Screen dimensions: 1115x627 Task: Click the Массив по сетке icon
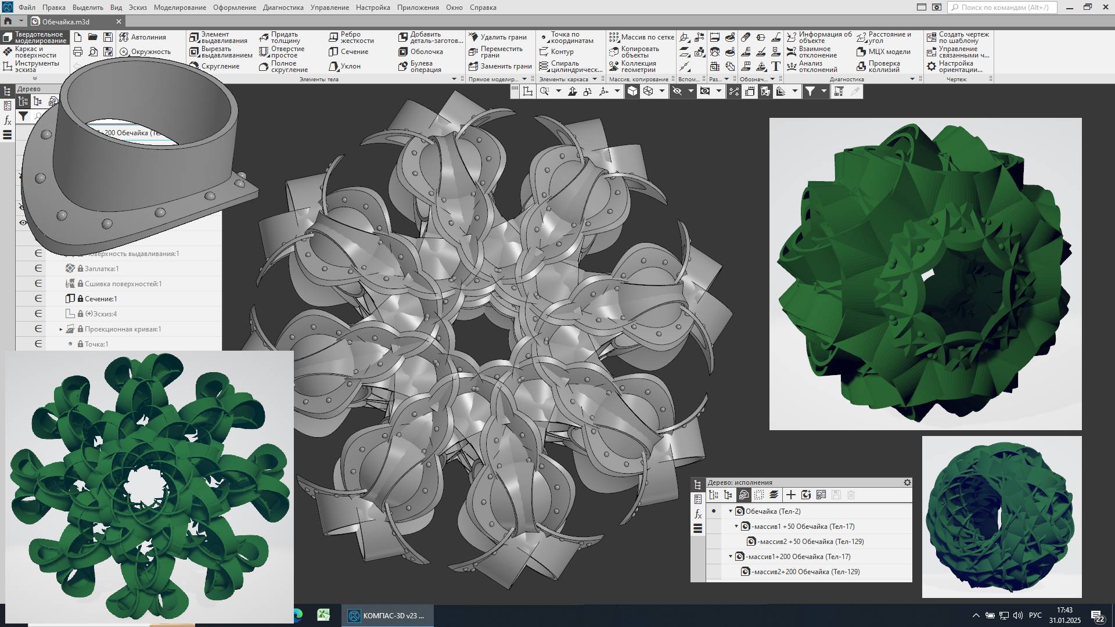click(614, 37)
